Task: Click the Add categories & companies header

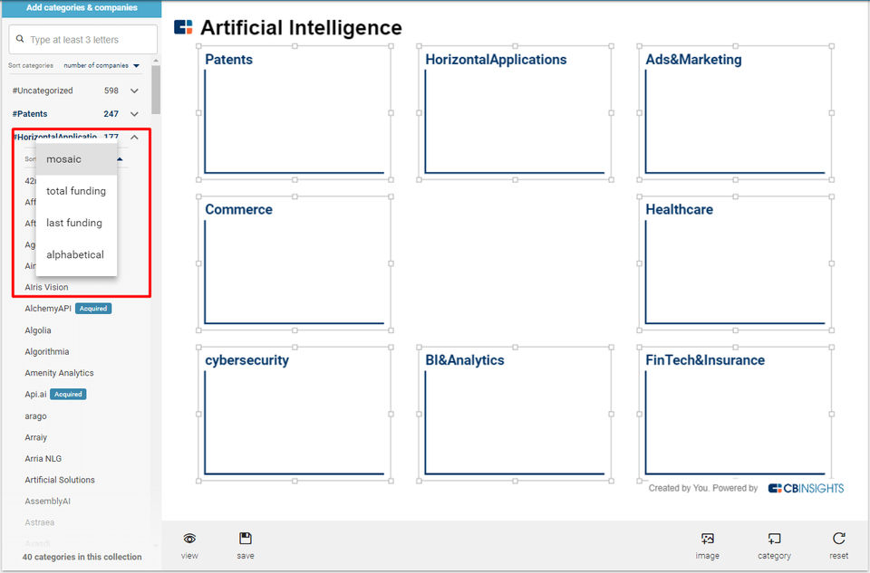Action: [82, 8]
